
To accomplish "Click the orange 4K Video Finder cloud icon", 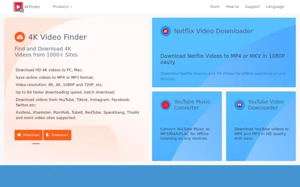I will 19,37.
